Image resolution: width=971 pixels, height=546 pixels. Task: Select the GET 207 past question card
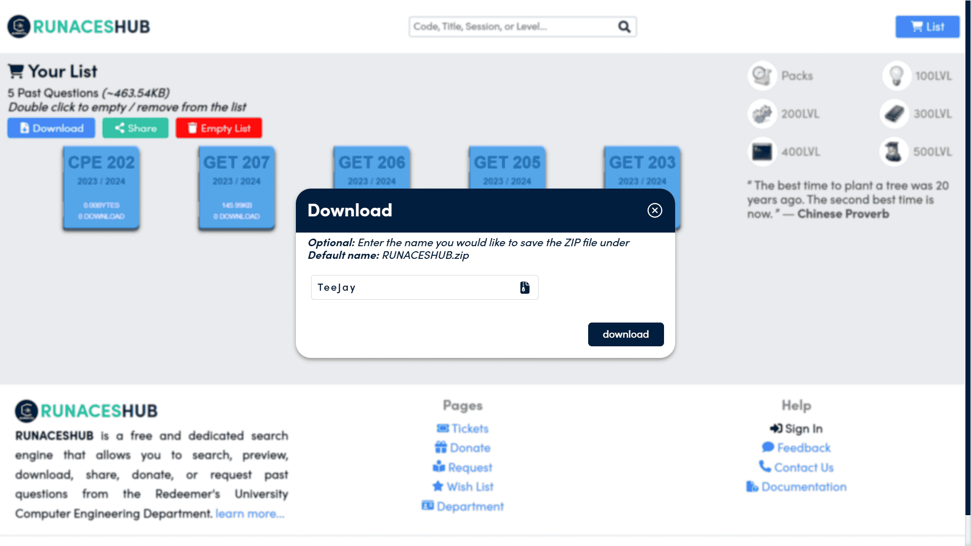(236, 188)
